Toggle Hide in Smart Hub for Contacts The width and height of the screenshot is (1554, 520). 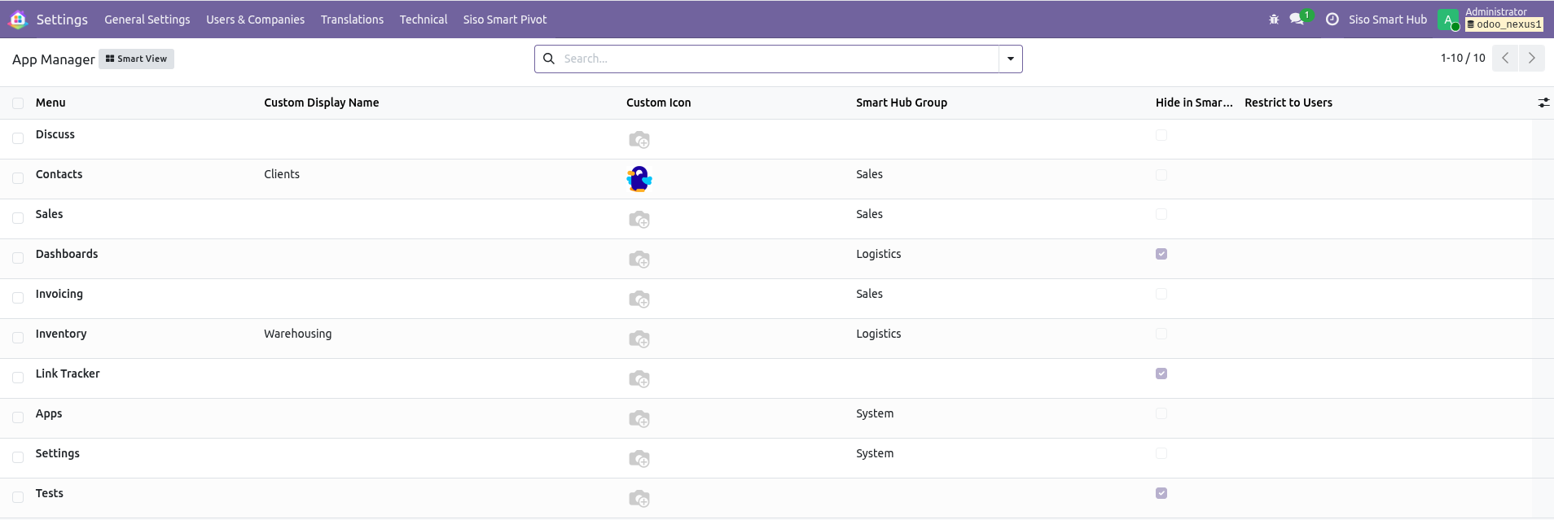coord(1161,175)
